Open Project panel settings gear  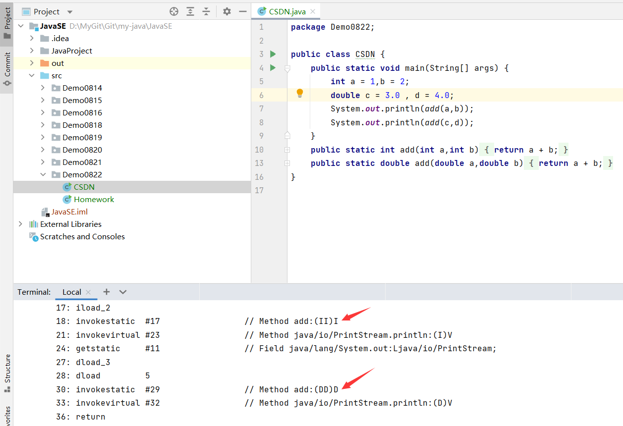pos(227,11)
